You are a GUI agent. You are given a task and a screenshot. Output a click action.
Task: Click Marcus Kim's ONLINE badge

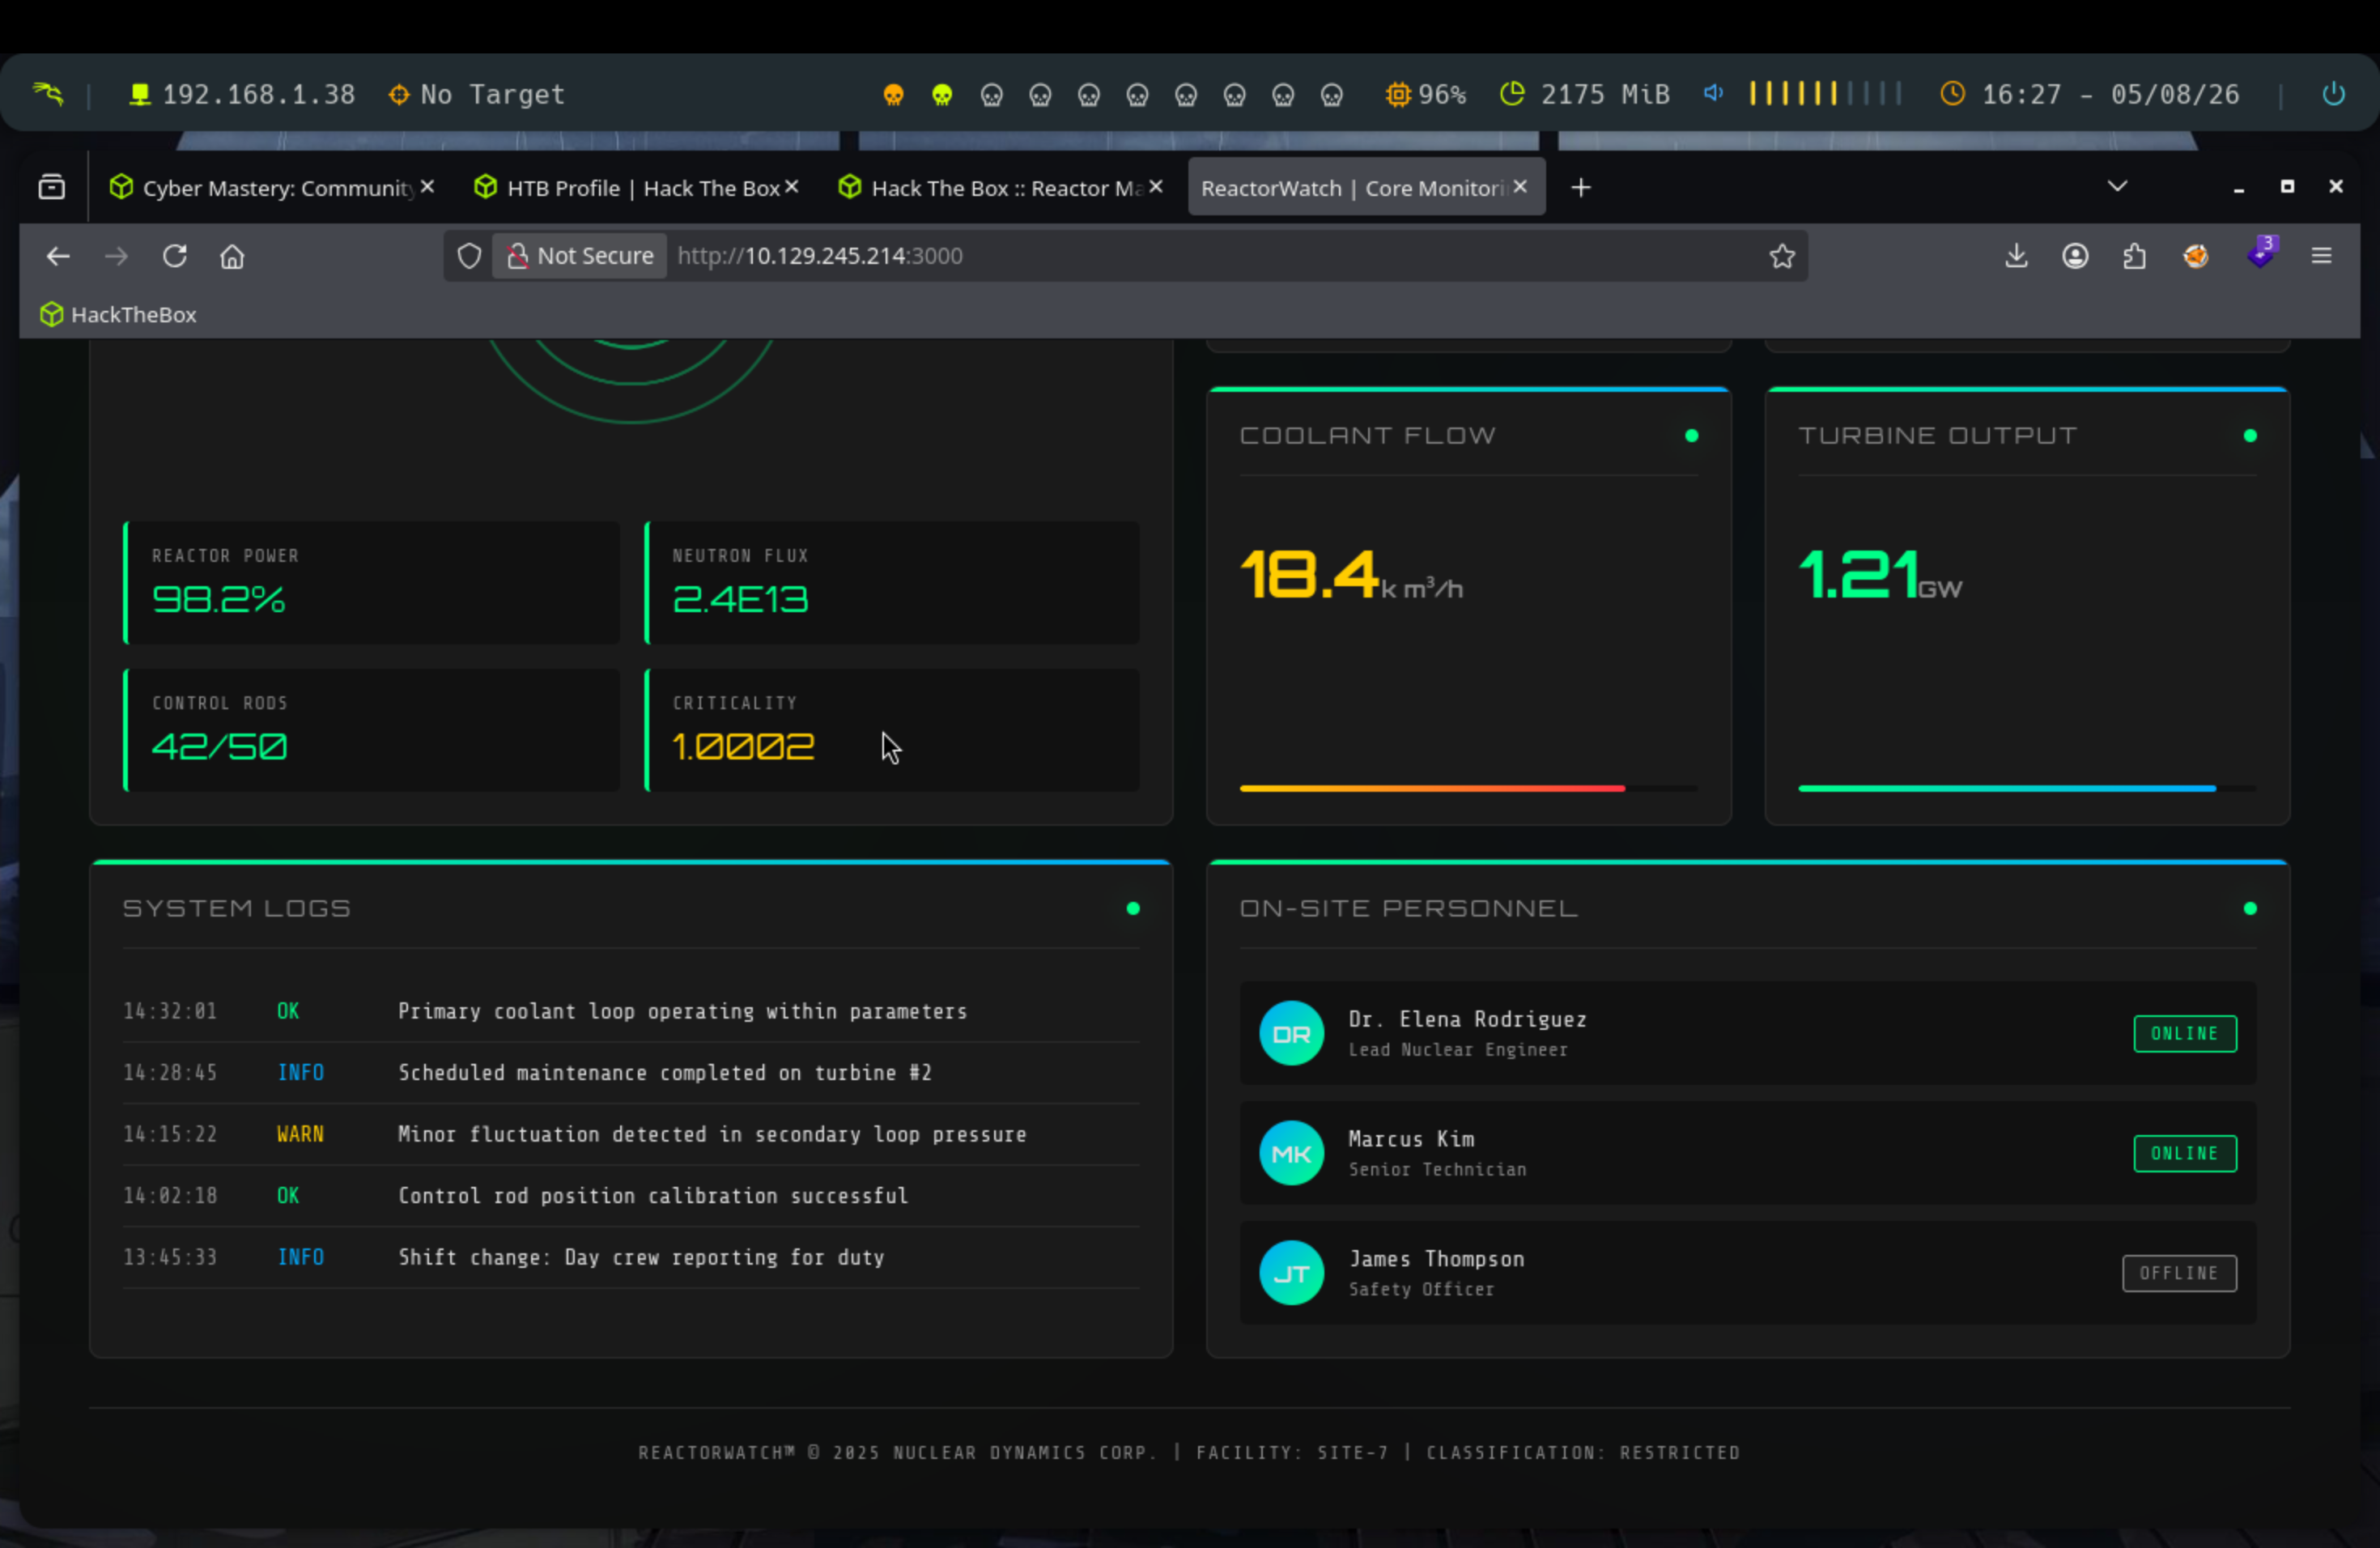click(2185, 1153)
